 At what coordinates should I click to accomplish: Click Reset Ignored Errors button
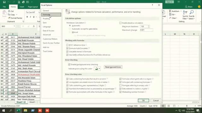[x=113, y=67]
